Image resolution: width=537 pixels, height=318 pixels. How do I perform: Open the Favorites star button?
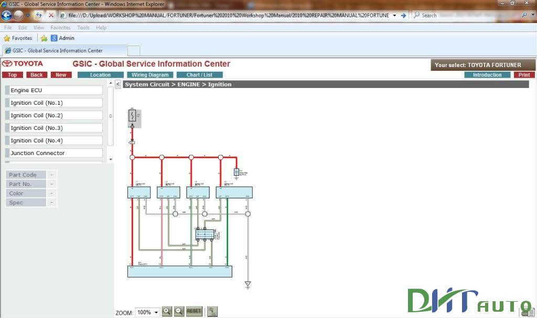[x=18, y=38]
